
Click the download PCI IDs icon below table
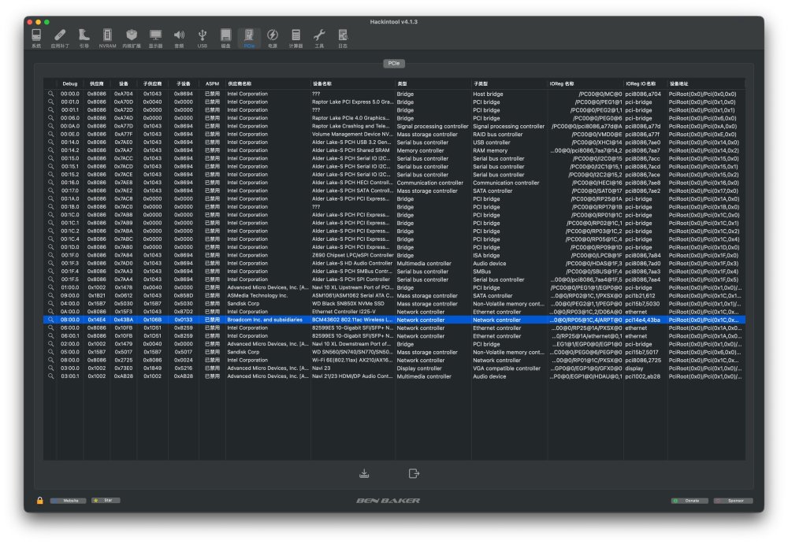364,473
